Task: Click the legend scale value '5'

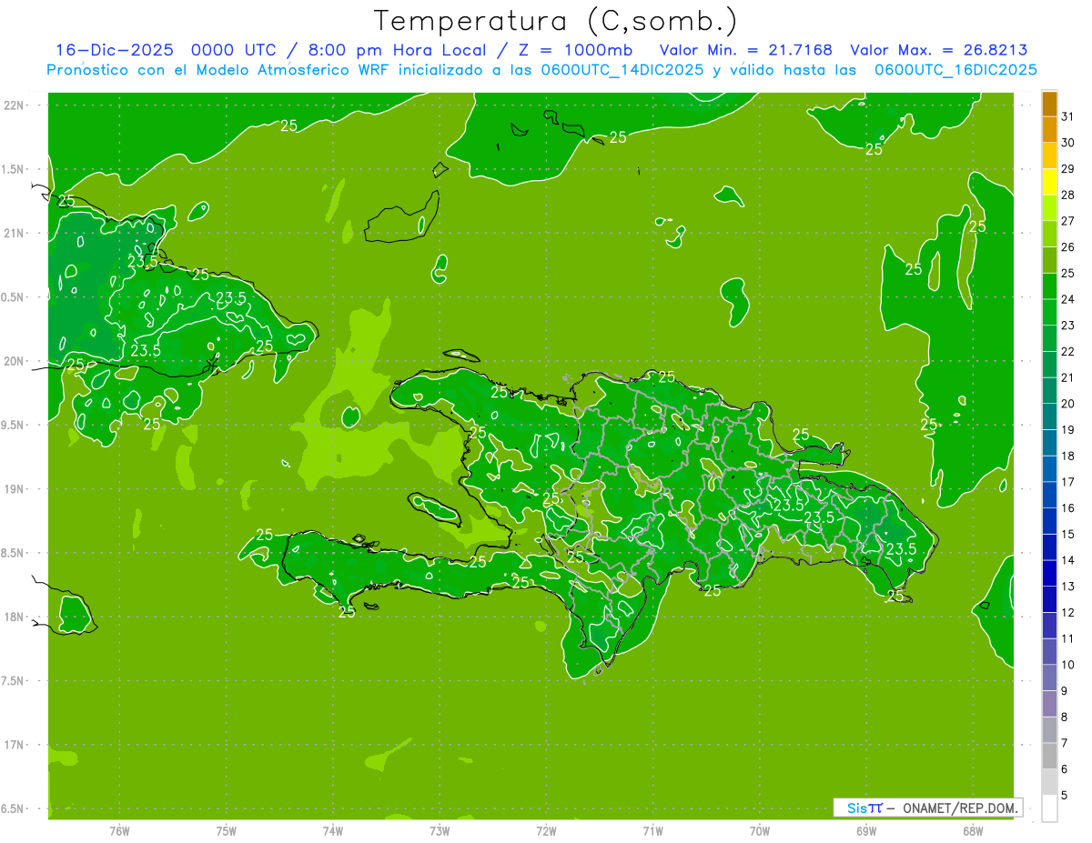Action: pos(1065,795)
